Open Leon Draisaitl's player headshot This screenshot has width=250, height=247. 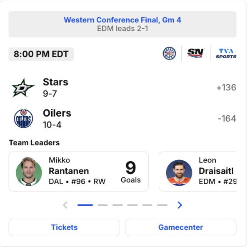click(x=179, y=172)
